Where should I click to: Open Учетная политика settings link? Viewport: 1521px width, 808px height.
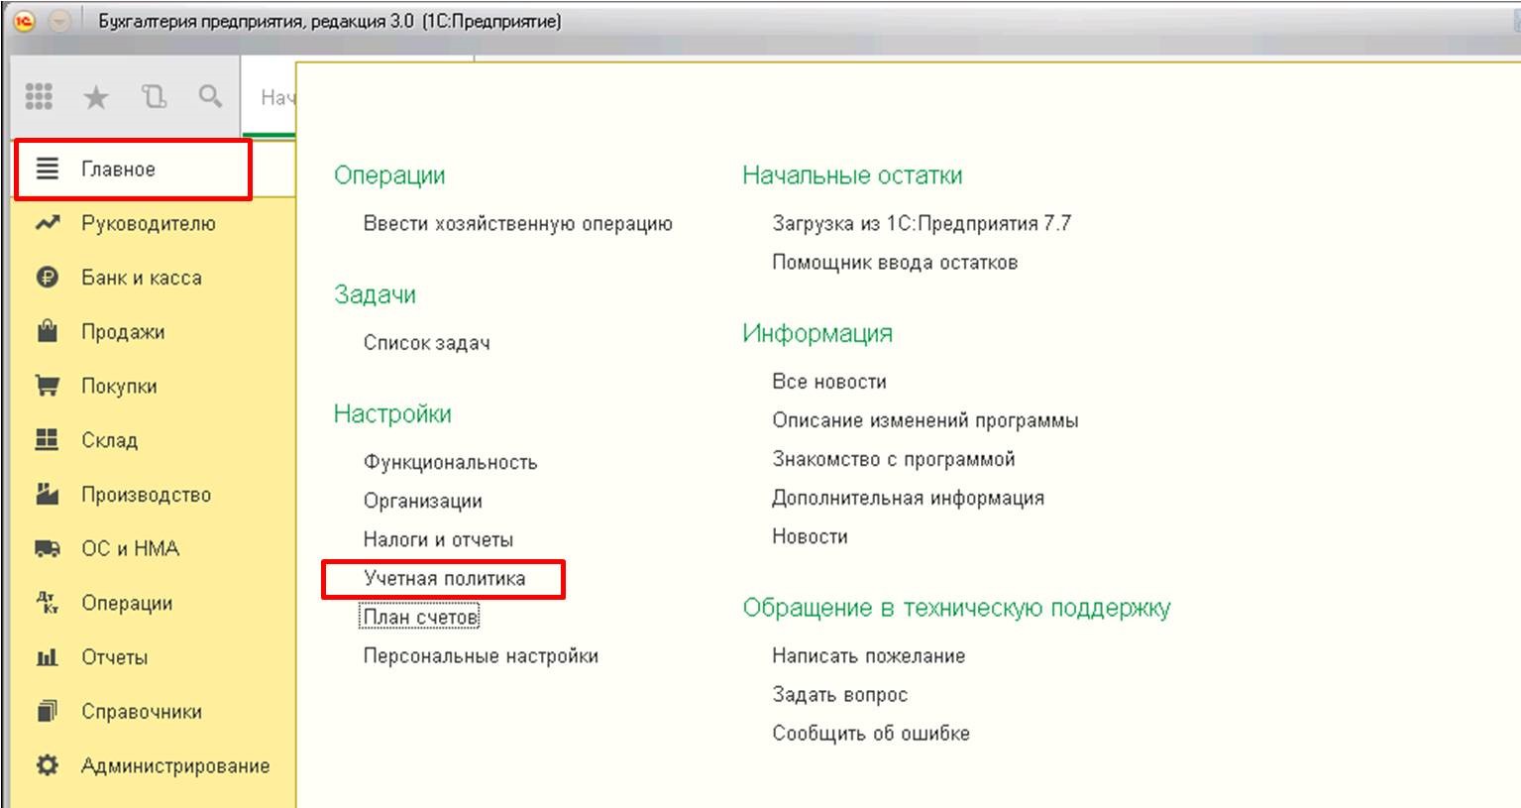[x=444, y=578]
